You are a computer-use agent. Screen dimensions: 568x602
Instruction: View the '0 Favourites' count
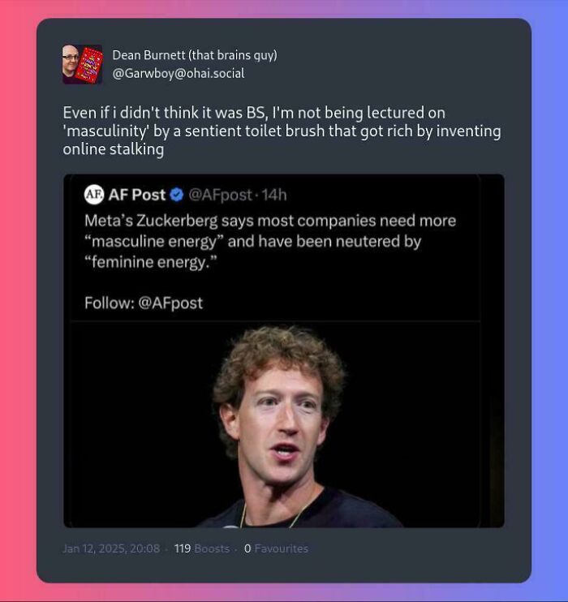276,548
